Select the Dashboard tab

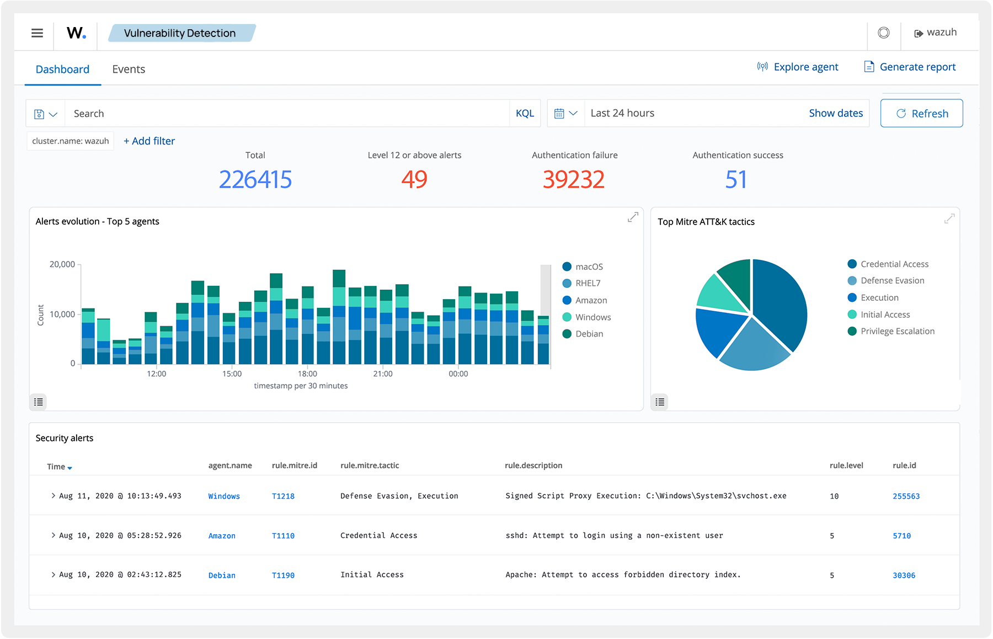point(62,69)
